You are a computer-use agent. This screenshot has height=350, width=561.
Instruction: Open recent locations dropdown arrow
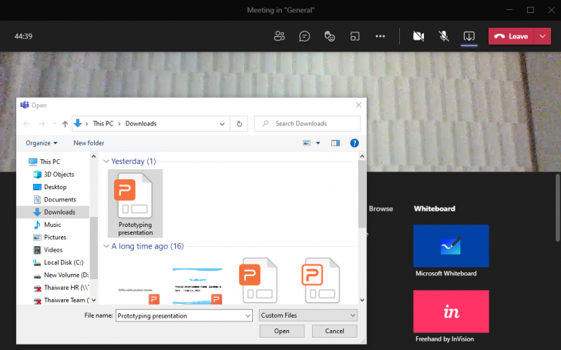(54, 124)
